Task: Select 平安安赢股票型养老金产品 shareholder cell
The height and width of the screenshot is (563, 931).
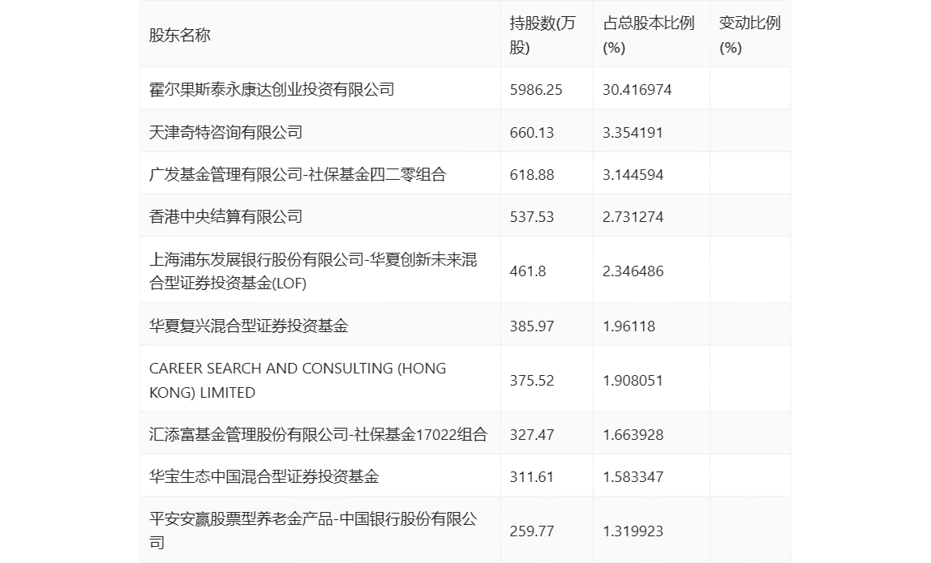Action: coord(313,531)
